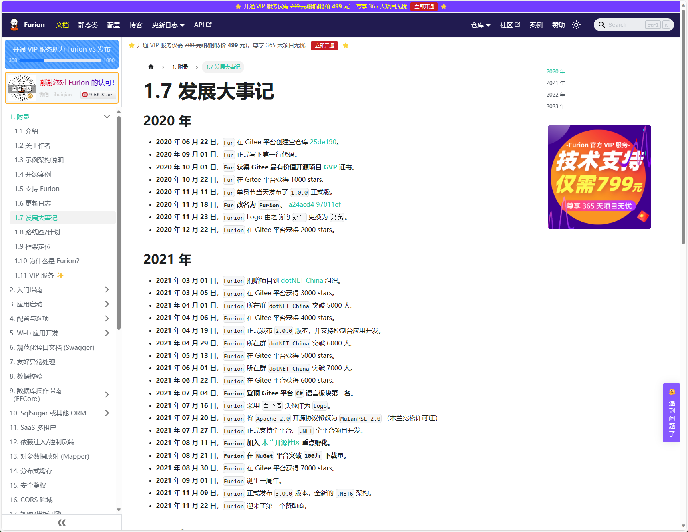Click the VIP progress bar in the sidebar banner
688x532 pixels.
60,60
